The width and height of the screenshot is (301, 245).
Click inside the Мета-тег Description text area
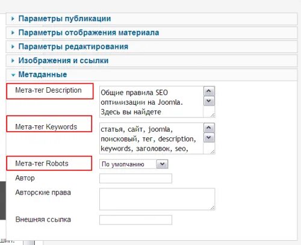(152, 102)
